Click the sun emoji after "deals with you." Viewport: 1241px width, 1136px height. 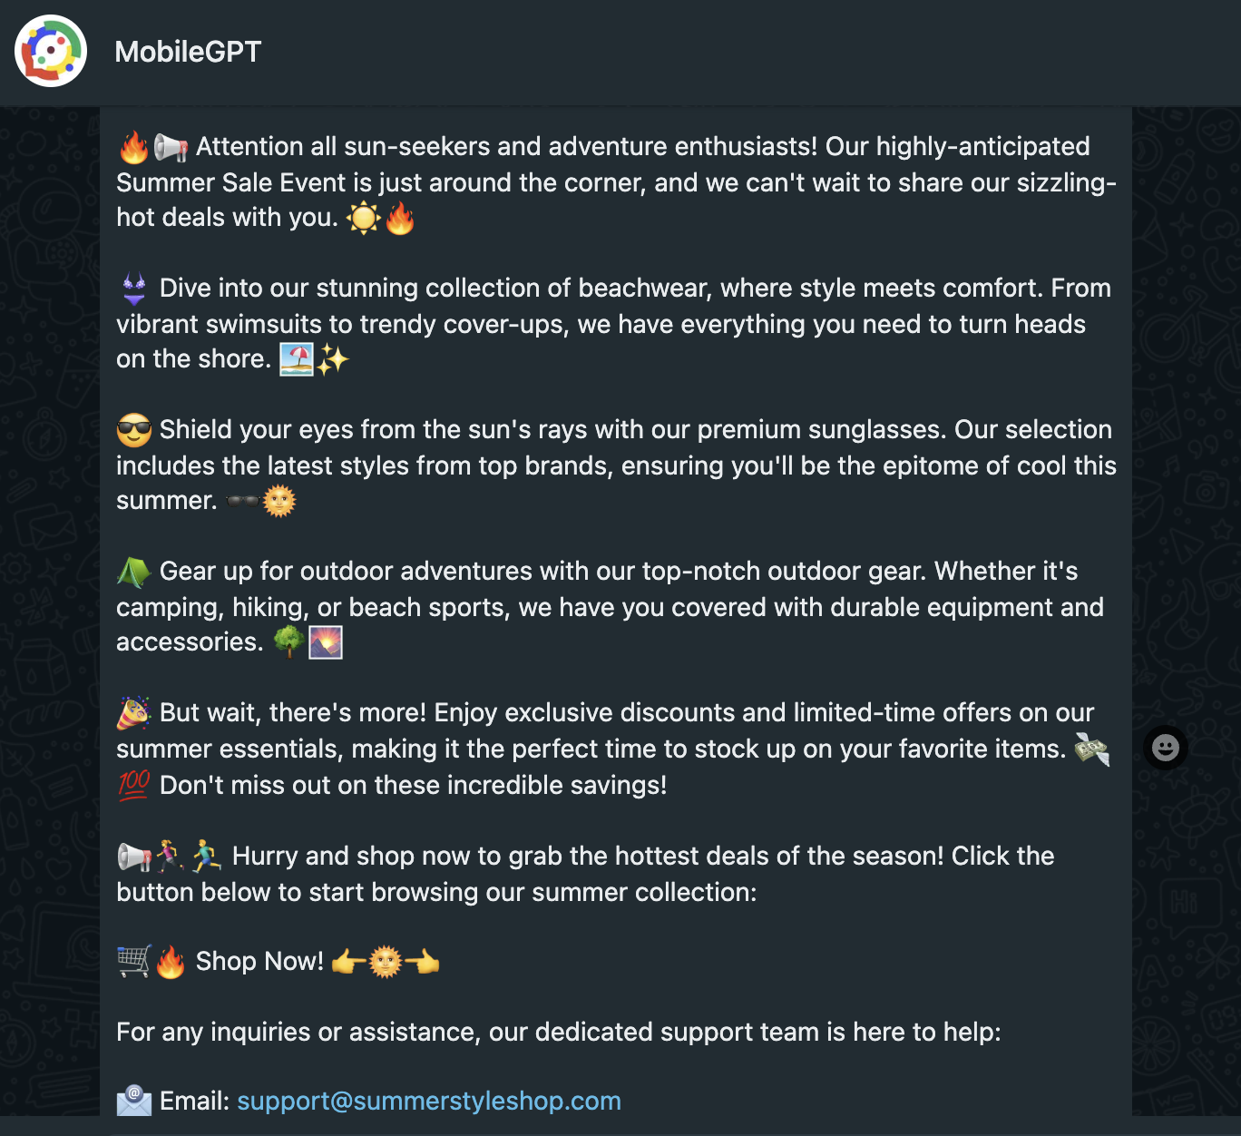[x=364, y=218]
